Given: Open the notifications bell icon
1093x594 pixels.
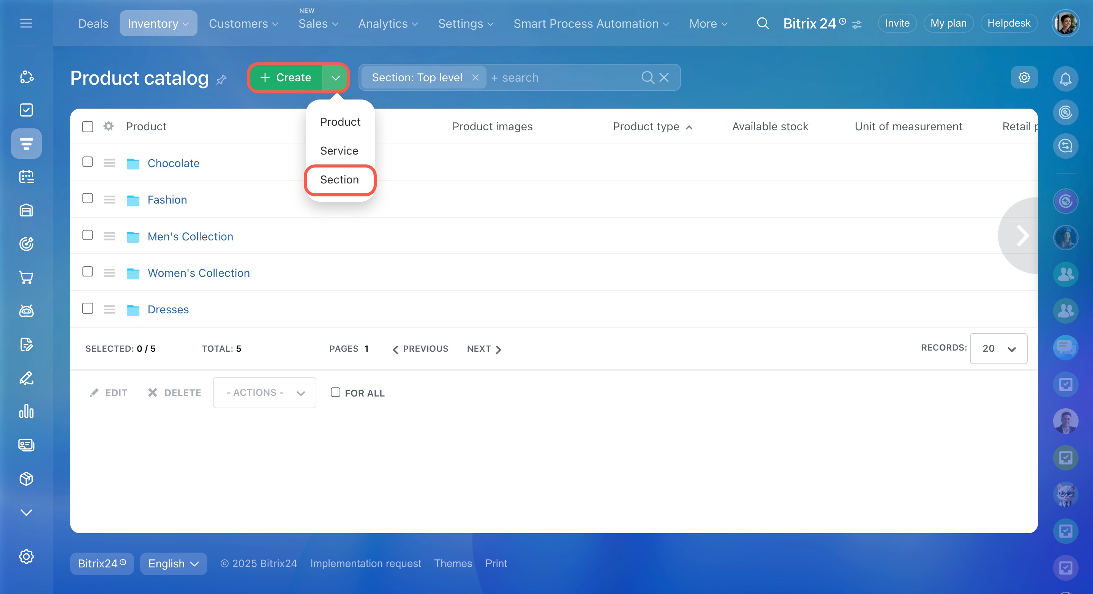Looking at the screenshot, I should (x=1065, y=79).
